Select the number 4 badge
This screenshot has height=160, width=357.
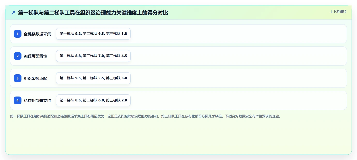(x=18, y=100)
